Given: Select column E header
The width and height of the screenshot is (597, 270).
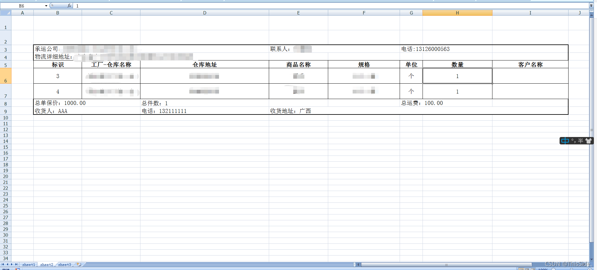Looking at the screenshot, I should 298,13.
